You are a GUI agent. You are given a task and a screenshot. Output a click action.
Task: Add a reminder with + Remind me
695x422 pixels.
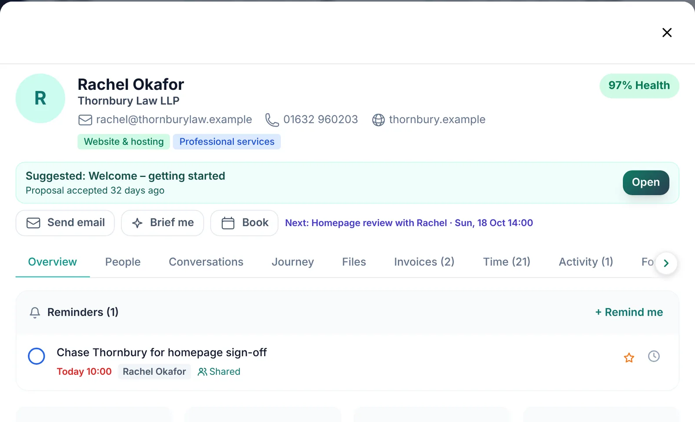(x=629, y=312)
